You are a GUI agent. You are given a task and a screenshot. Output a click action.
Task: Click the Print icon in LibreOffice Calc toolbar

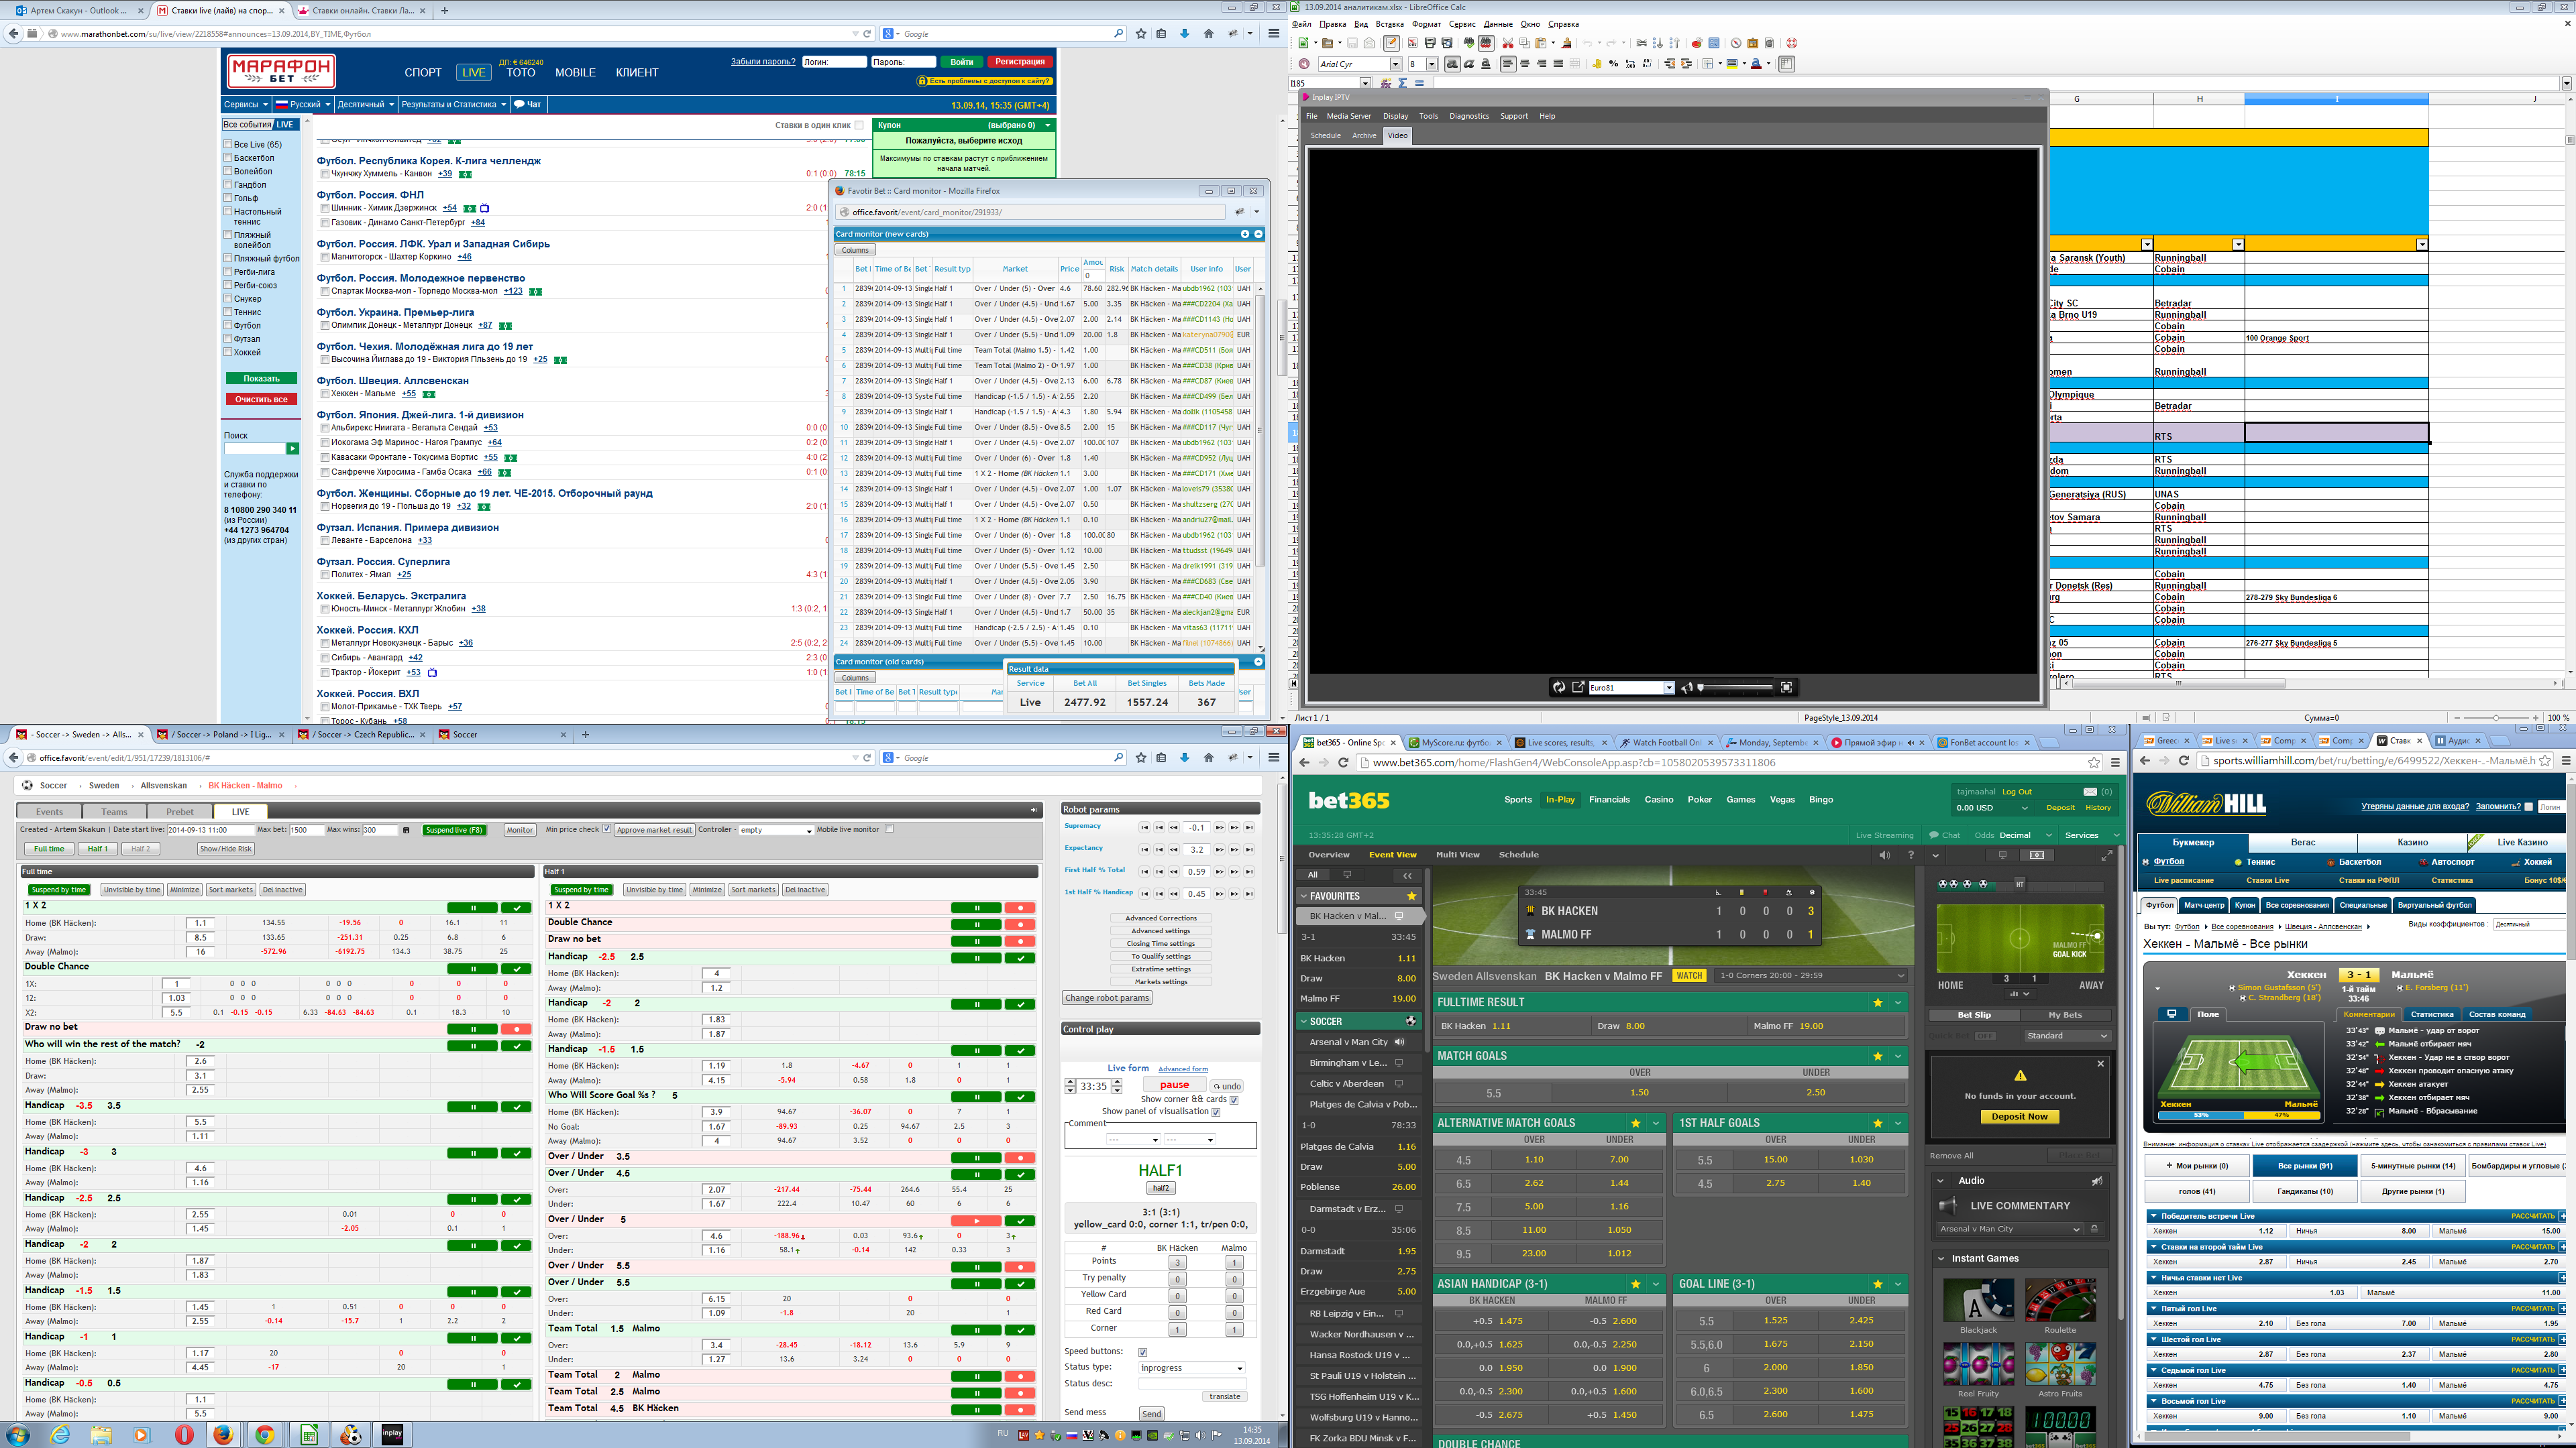click(1431, 43)
